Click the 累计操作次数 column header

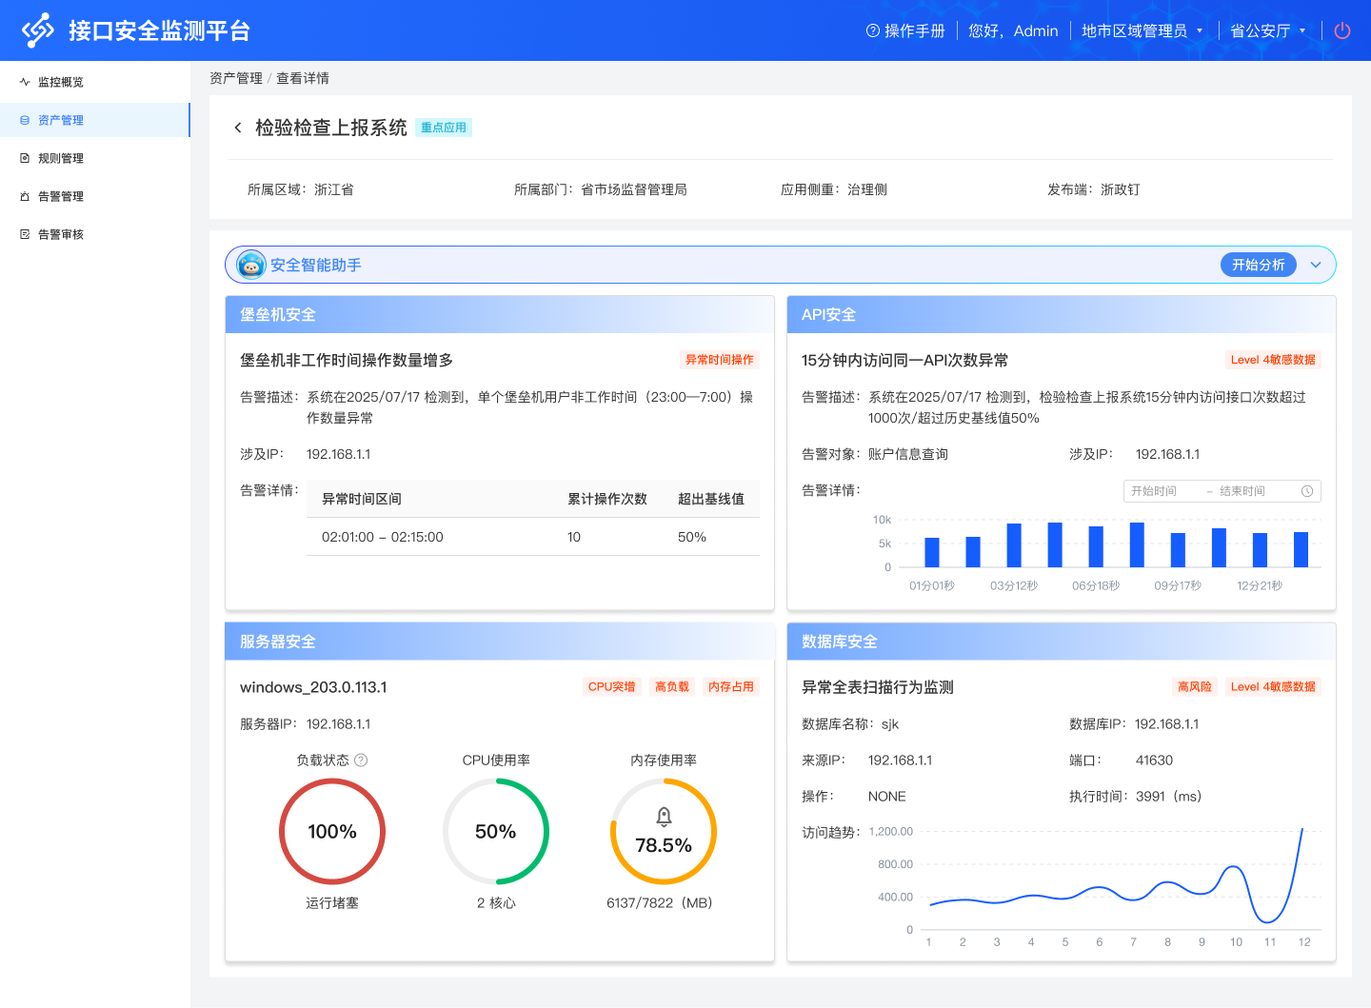(x=607, y=499)
